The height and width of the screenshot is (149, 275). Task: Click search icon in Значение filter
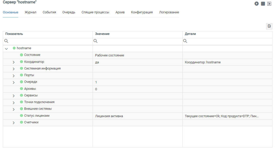(95, 41)
